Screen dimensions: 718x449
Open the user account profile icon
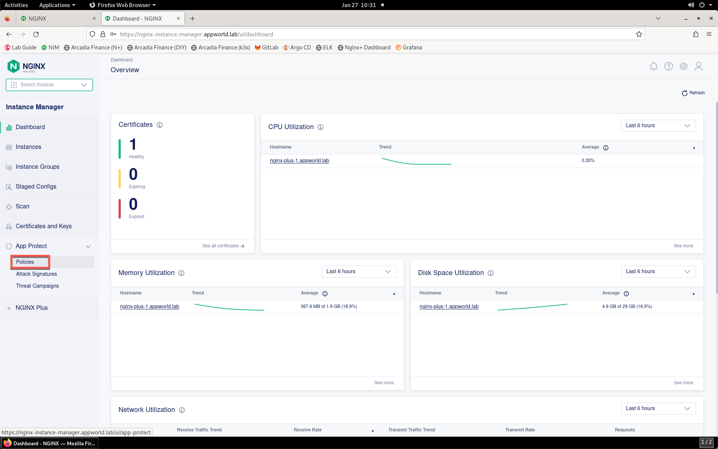coord(698,66)
